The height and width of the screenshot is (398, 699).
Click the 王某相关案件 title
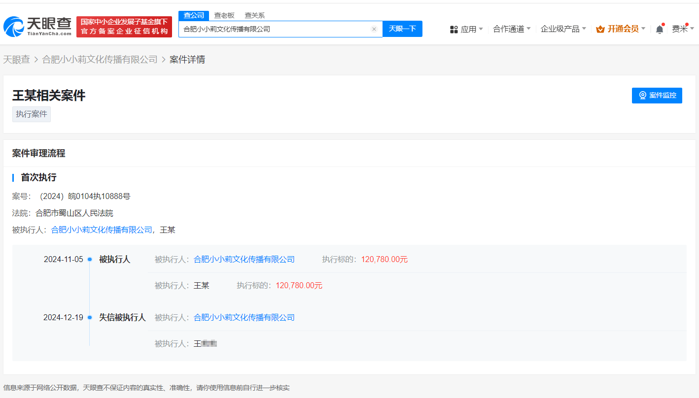[x=49, y=96]
